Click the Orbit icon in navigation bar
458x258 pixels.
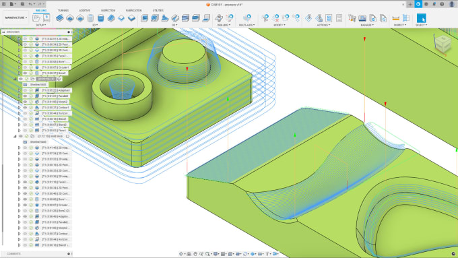[x=181, y=254]
